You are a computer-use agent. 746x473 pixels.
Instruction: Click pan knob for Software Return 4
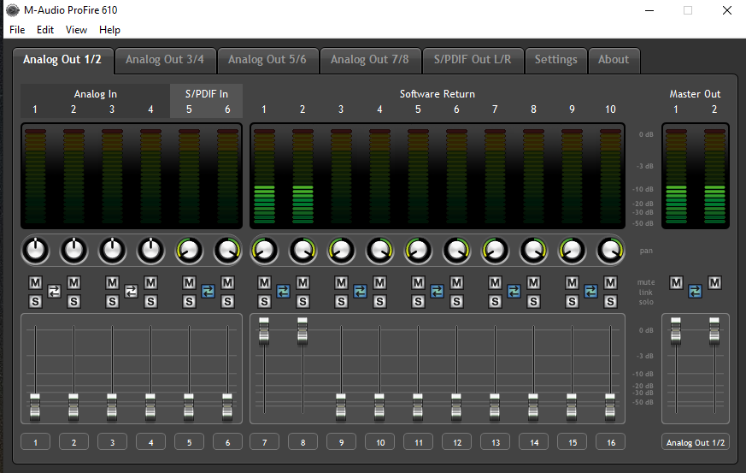(x=379, y=250)
